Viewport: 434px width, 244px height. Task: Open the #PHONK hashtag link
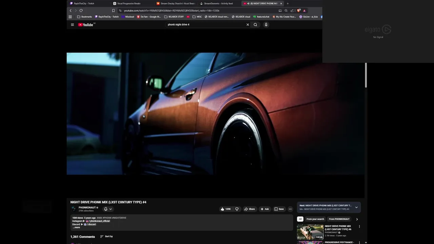pyautogui.click(x=107, y=218)
